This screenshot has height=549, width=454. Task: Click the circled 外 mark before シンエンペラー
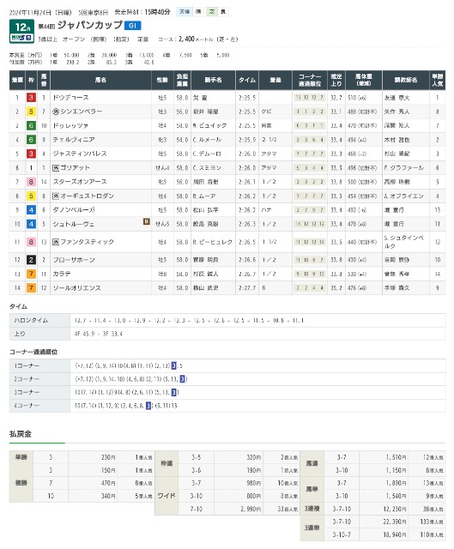pyautogui.click(x=56, y=112)
